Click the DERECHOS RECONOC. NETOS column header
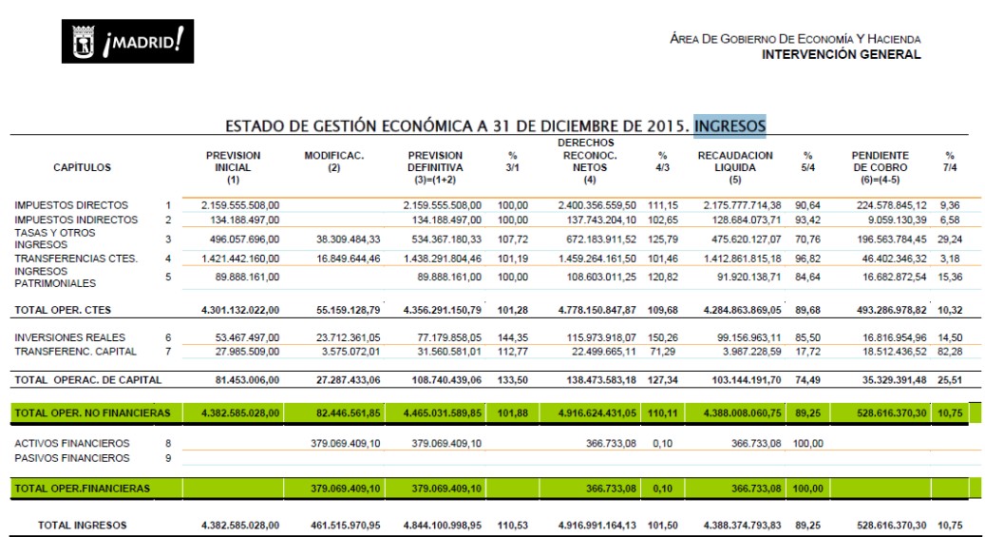Image resolution: width=985 pixels, height=537 pixels. (x=589, y=162)
